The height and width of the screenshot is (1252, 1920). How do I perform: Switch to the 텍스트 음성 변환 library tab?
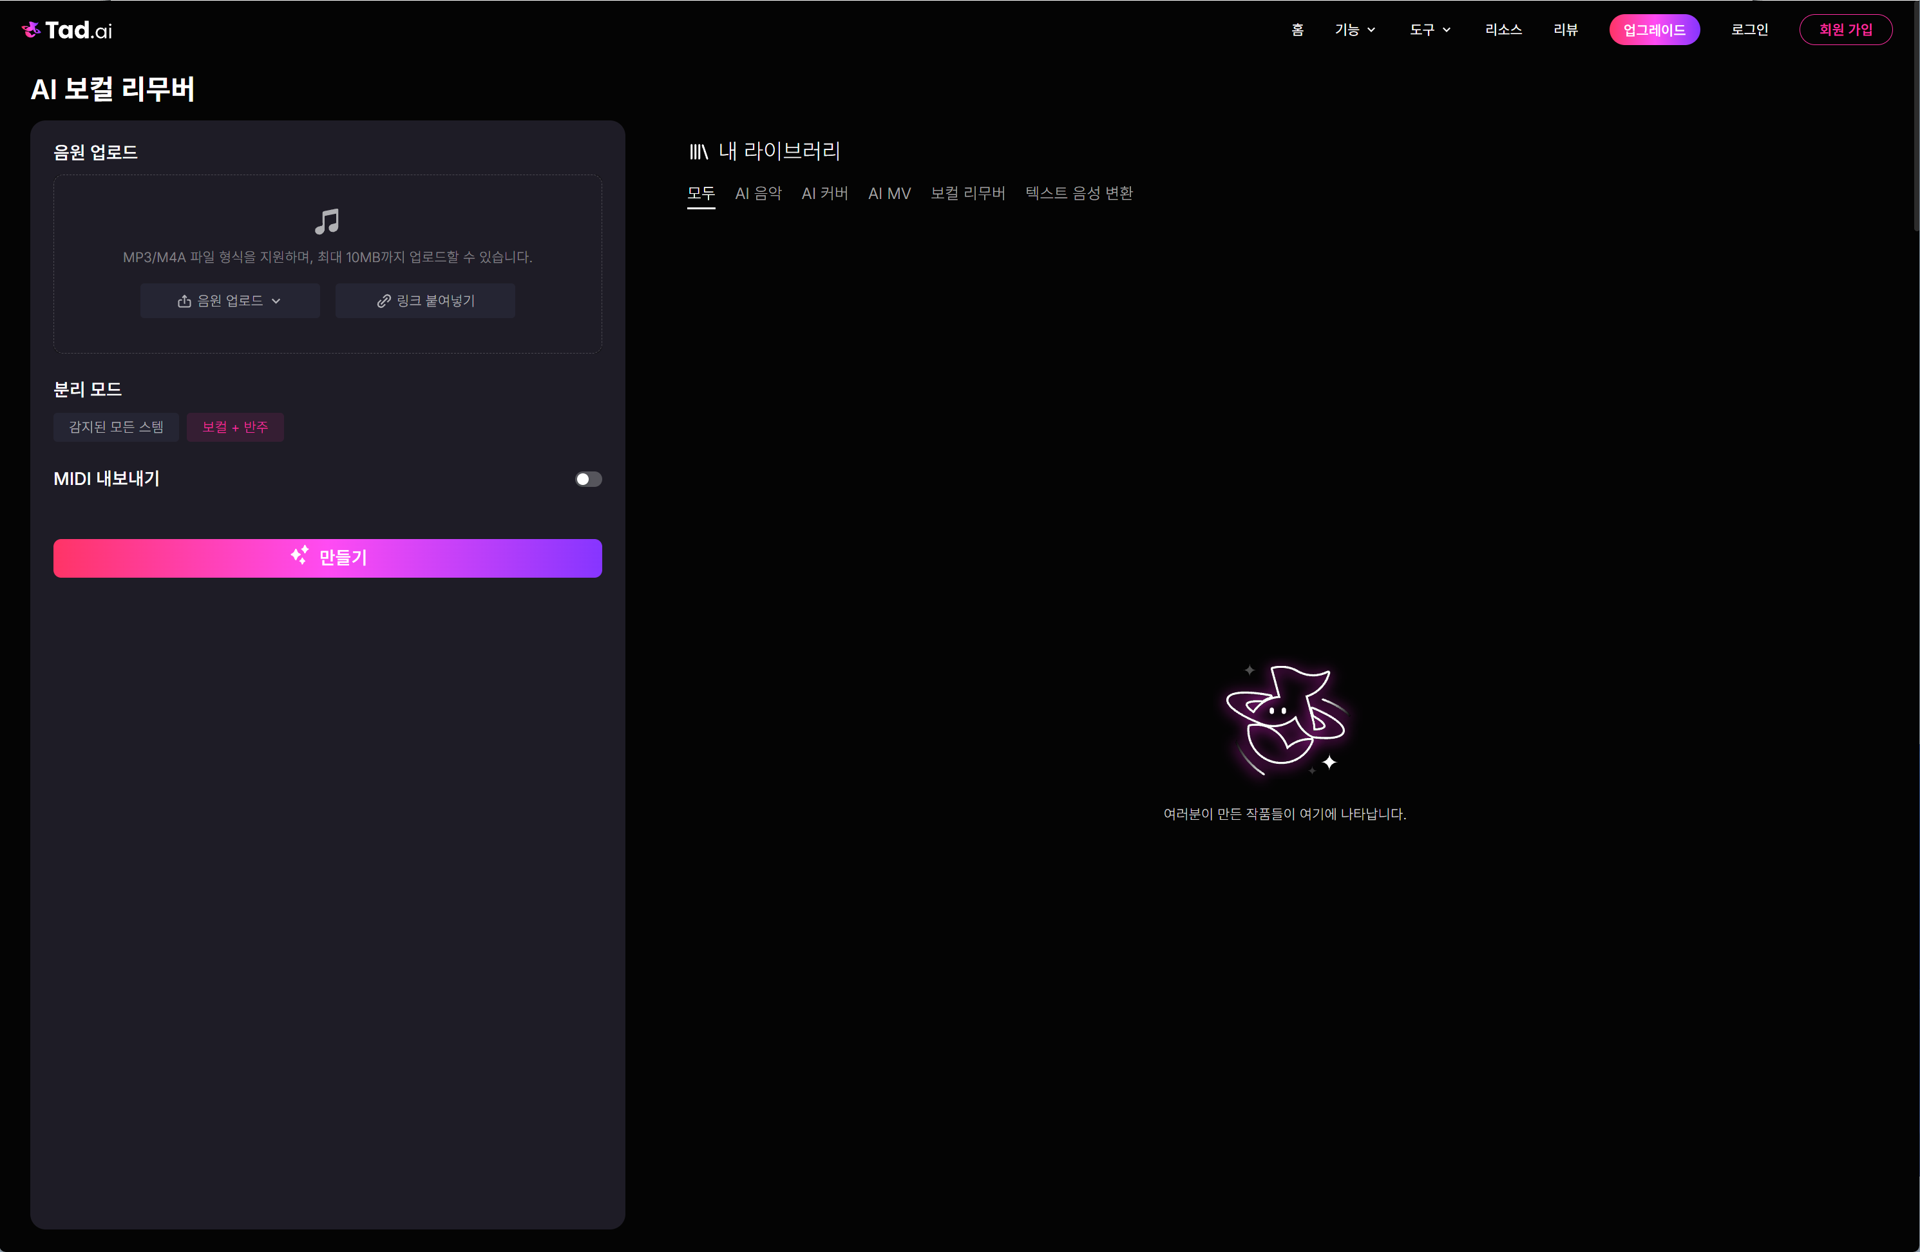pos(1079,194)
